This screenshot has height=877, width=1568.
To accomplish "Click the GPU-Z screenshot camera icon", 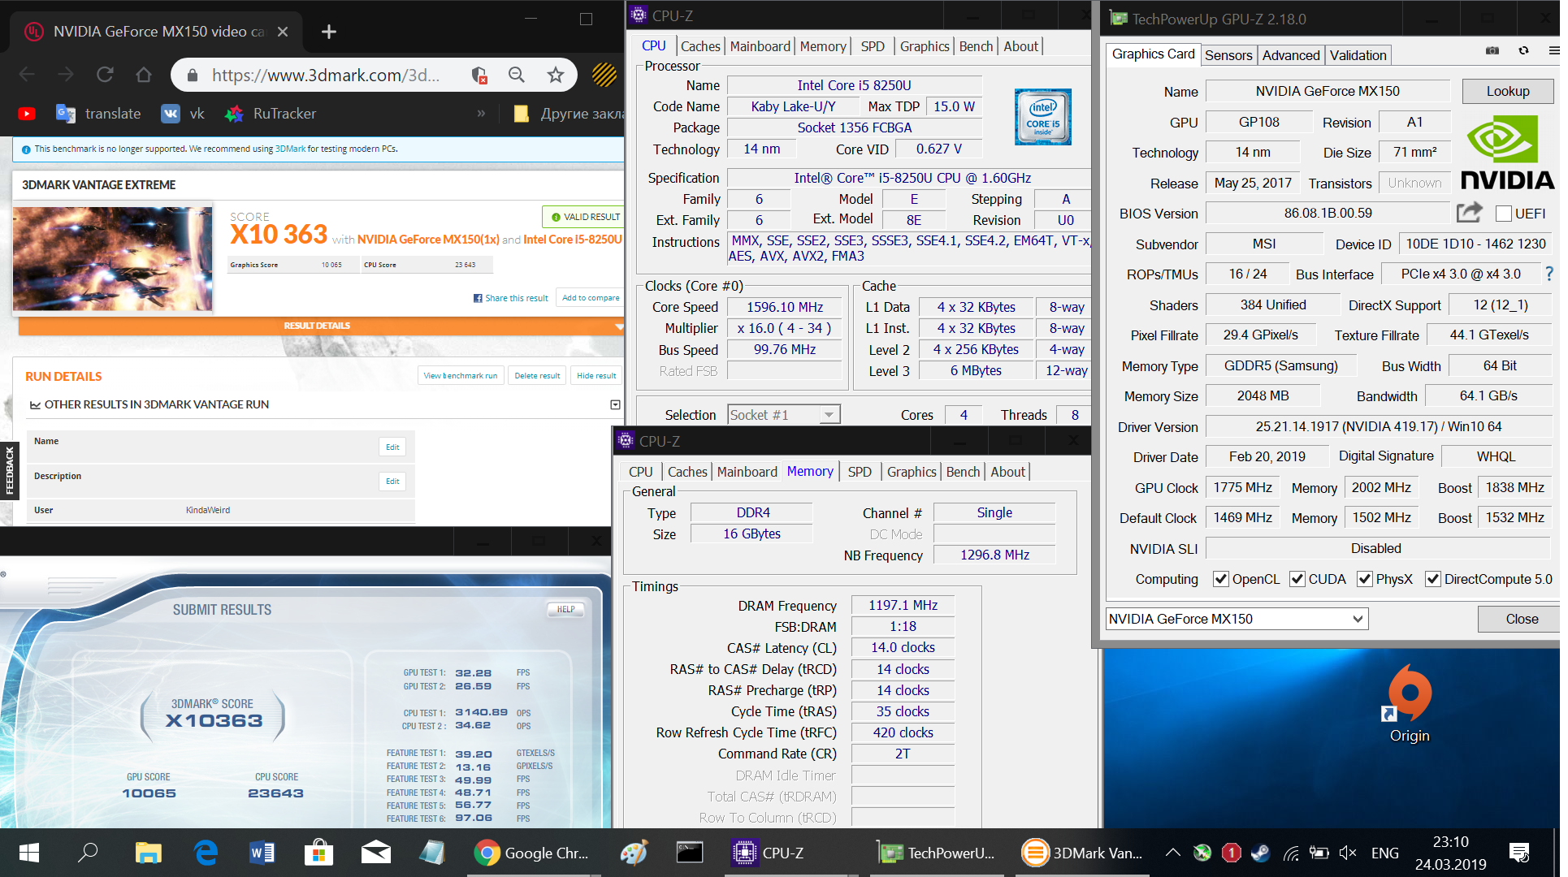I will [1492, 50].
